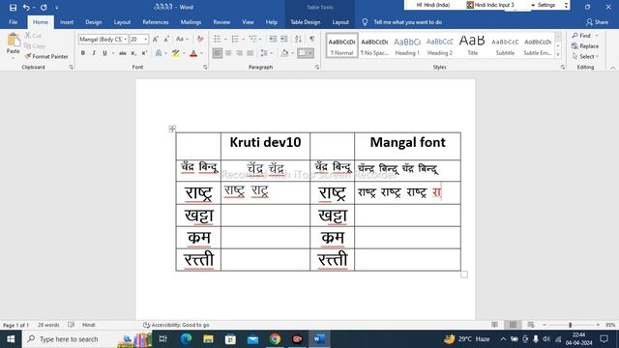This screenshot has width=619, height=348.
Task: Open the multilevel list button
Action: click(252, 39)
